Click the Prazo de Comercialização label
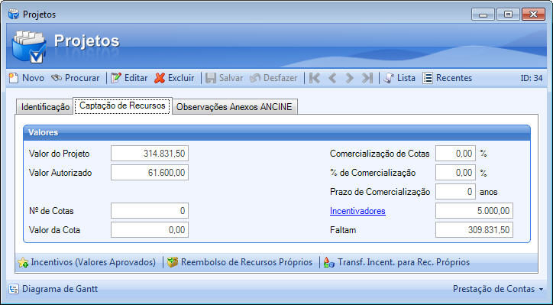Viewport: 553px width, 305px height. tap(380, 192)
